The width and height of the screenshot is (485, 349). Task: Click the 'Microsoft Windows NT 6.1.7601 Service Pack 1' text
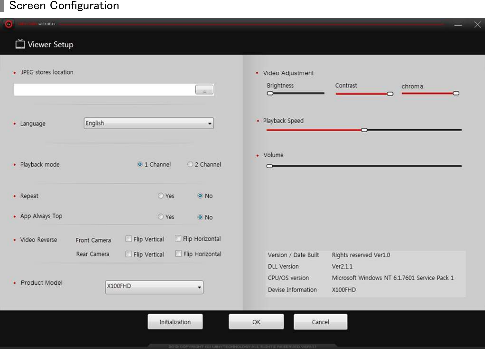pyautogui.click(x=393, y=278)
